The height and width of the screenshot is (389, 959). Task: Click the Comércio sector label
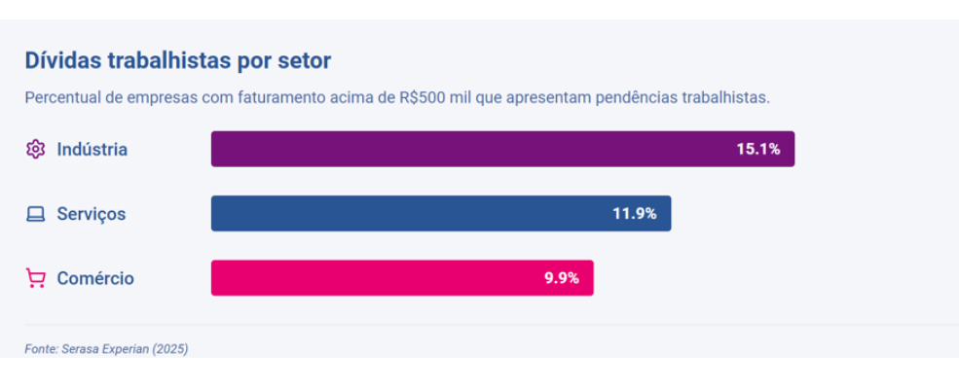pyautogui.click(x=95, y=279)
